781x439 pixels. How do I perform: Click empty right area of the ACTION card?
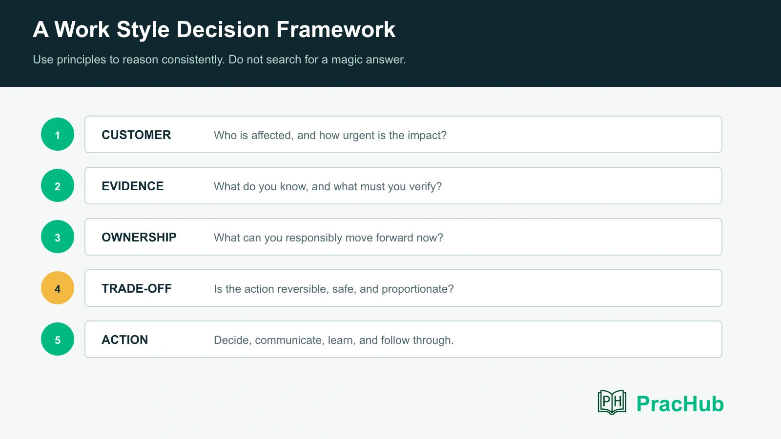[x=586, y=339]
